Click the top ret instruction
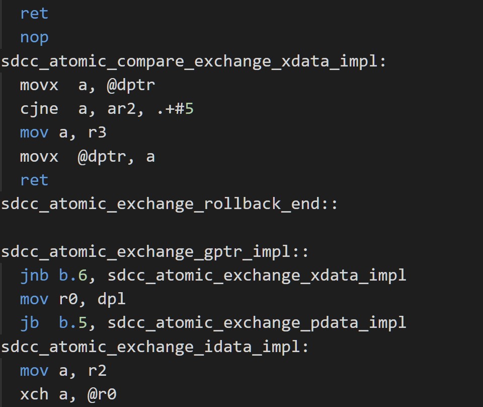The height and width of the screenshot is (407, 483). 34,14
